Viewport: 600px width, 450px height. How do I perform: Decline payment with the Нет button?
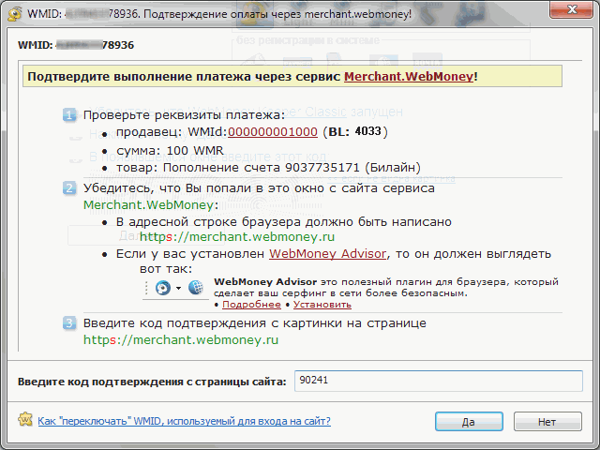[547, 422]
